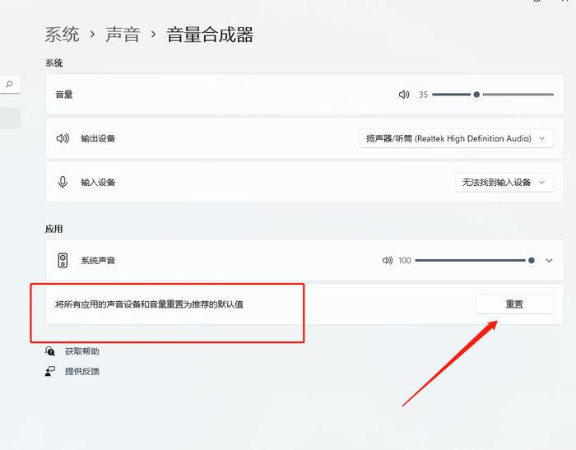576x450 pixels.
Task: Open 输出设备 dropdown for the Realtek speakers
Action: pos(456,138)
